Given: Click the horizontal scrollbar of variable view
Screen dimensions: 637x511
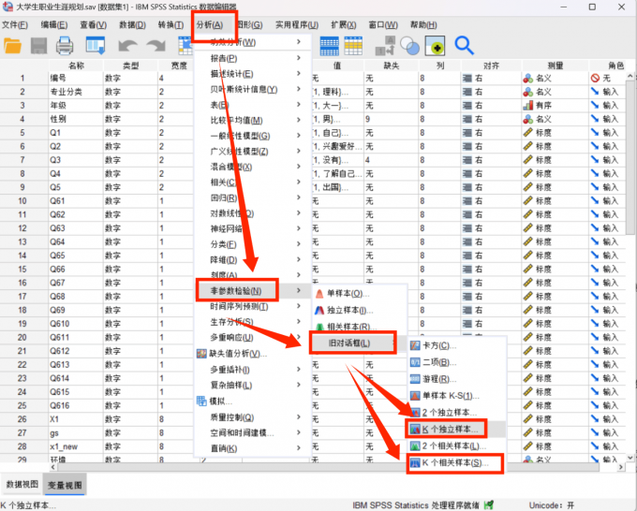Looking at the screenshot, I should click(x=327, y=467).
